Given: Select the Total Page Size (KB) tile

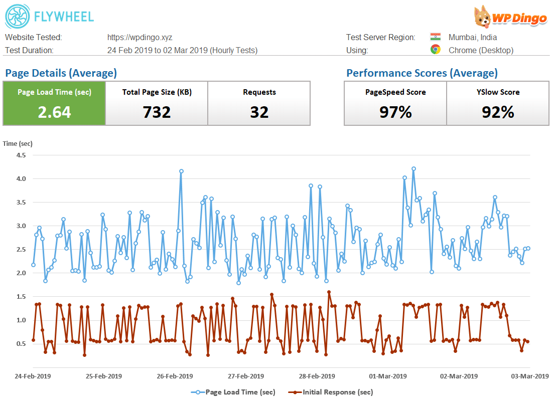Looking at the screenshot, I should [x=157, y=103].
